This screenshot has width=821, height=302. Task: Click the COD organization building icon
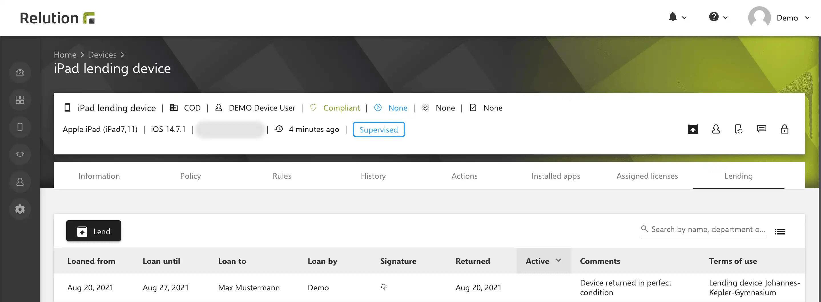pos(174,108)
